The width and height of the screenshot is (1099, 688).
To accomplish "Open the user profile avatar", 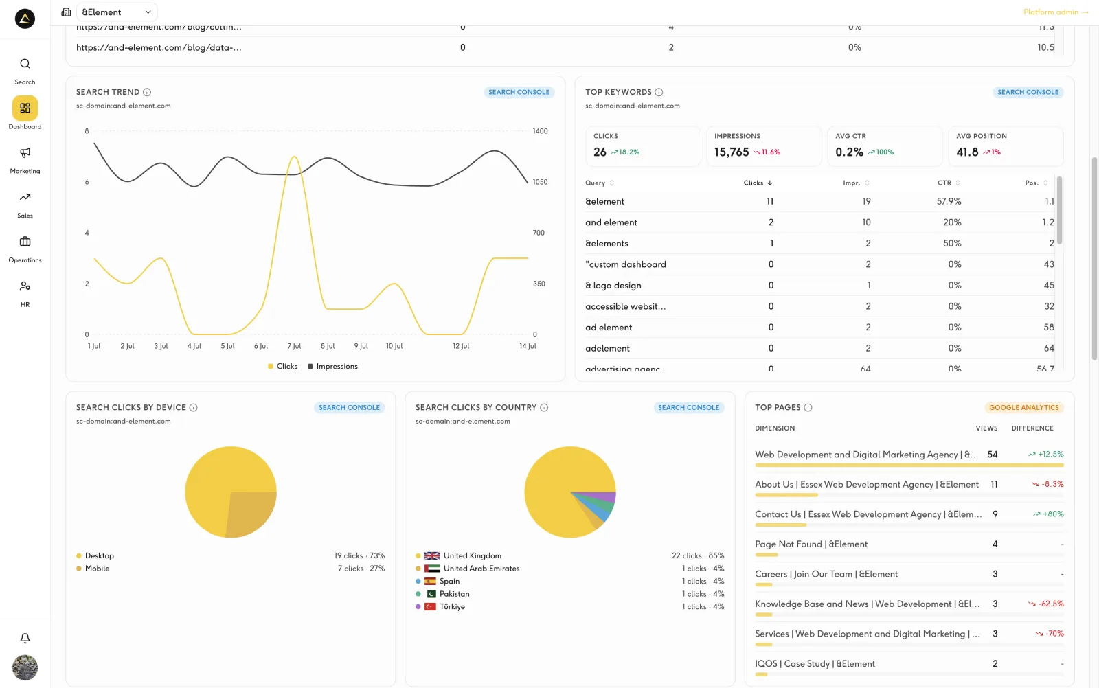I will (25, 667).
